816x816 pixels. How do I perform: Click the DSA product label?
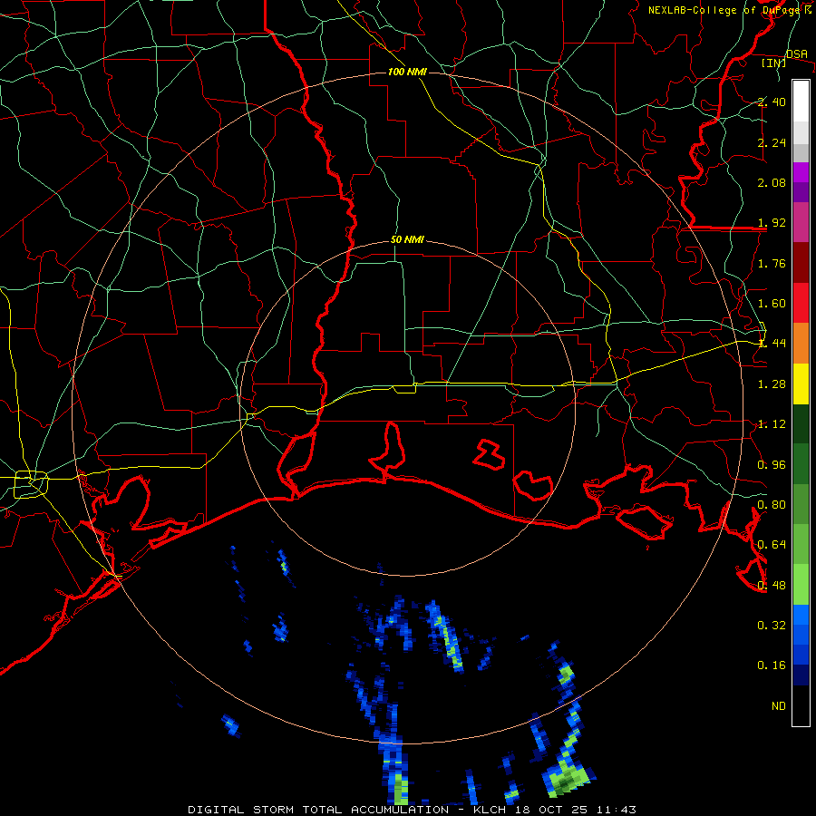[x=796, y=54]
